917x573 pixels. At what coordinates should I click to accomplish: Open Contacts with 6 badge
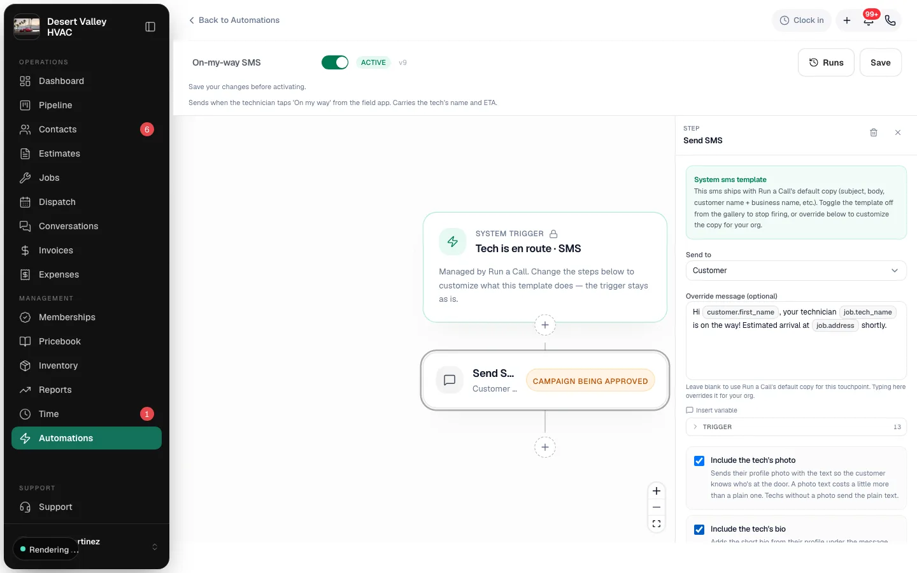tap(87, 129)
